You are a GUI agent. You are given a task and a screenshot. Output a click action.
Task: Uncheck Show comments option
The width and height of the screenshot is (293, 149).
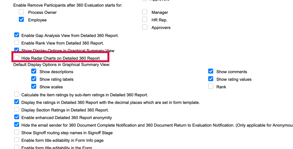pyautogui.click(x=211, y=72)
